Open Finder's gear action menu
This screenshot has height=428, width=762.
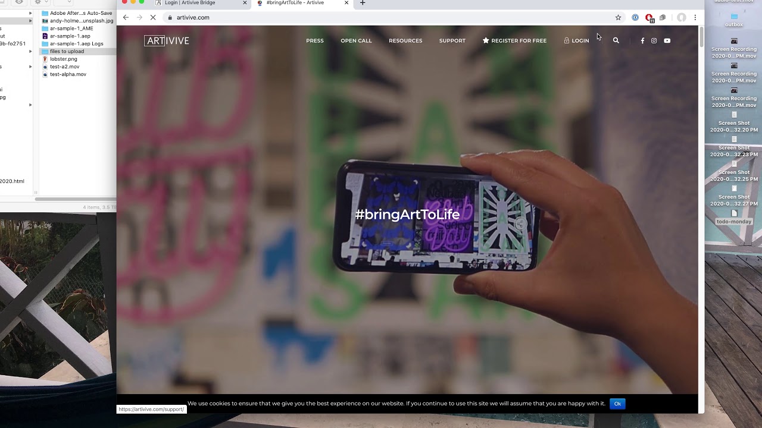[40, 2]
